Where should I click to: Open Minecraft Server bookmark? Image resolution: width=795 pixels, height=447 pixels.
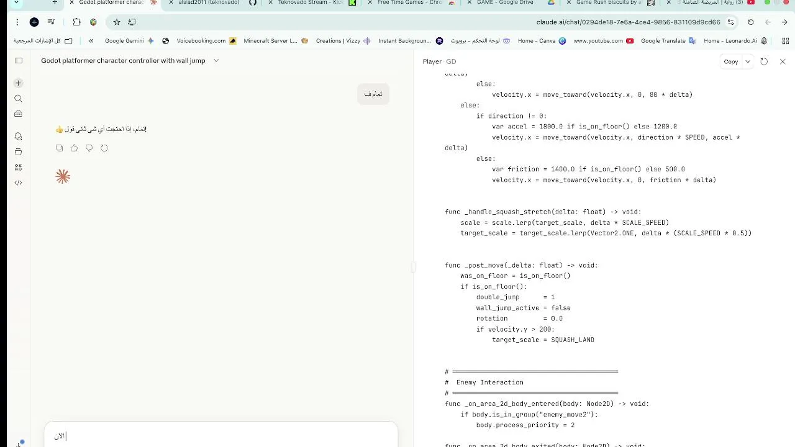pos(276,41)
